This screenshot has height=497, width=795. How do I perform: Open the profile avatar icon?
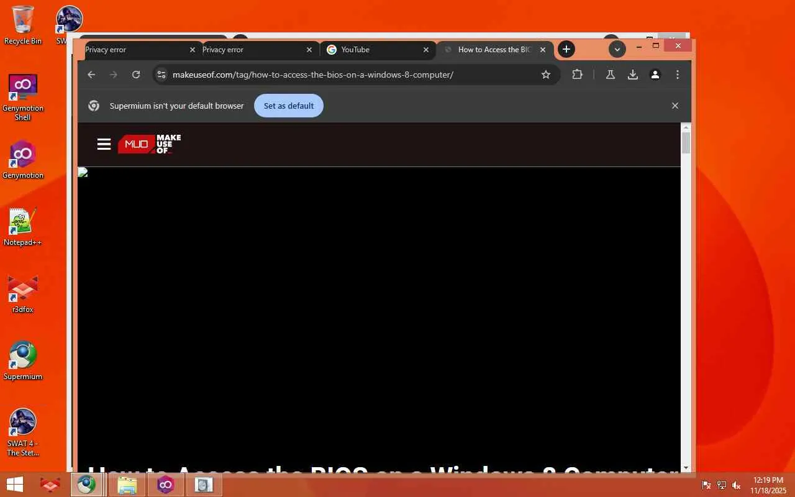point(655,75)
